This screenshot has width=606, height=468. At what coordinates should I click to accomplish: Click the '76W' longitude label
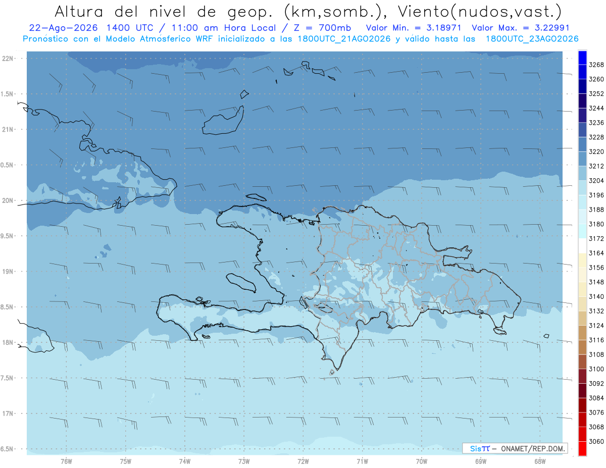pos(66,461)
